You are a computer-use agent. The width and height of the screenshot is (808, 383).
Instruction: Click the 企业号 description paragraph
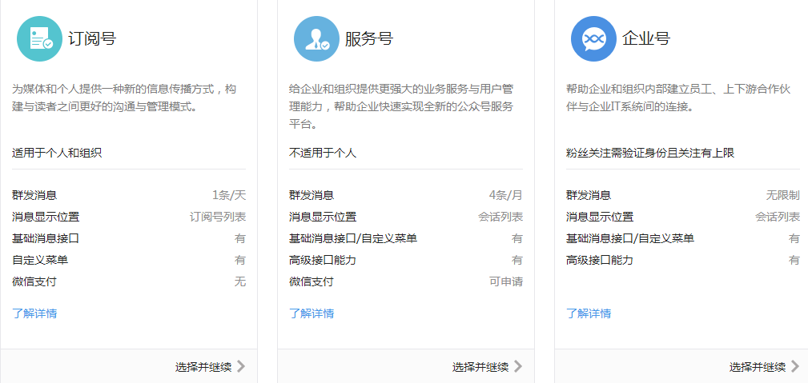678,98
